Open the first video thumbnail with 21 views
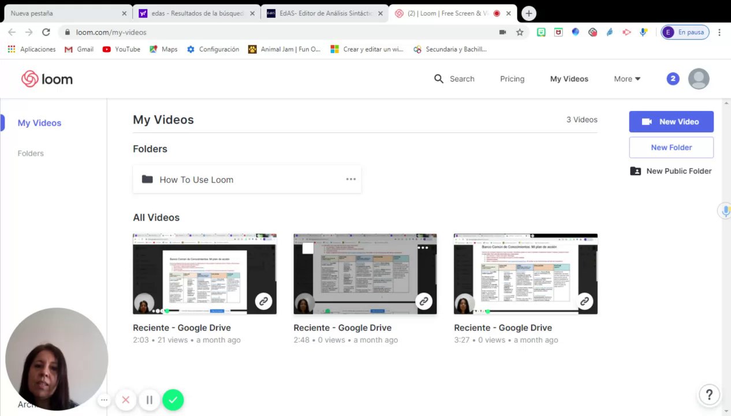 click(x=204, y=274)
